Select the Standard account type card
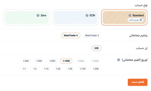 click(124, 18)
